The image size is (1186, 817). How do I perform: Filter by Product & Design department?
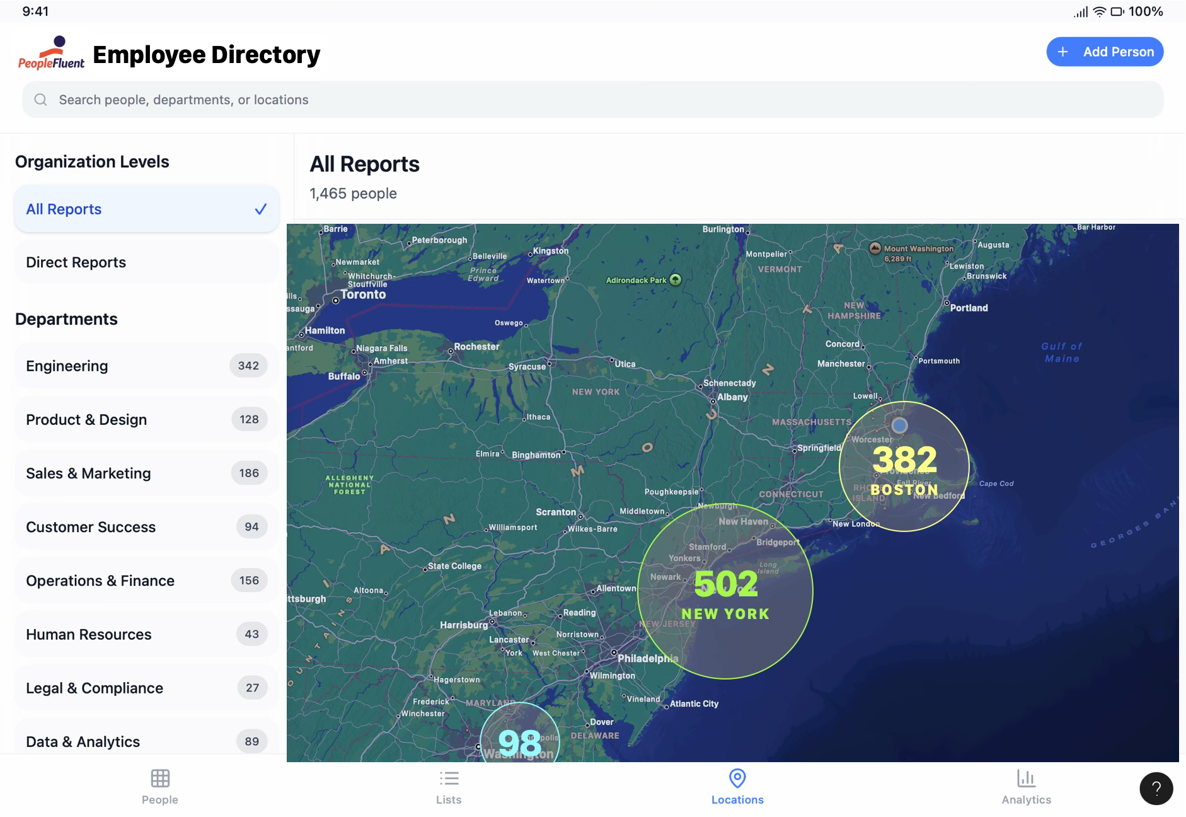tap(146, 419)
